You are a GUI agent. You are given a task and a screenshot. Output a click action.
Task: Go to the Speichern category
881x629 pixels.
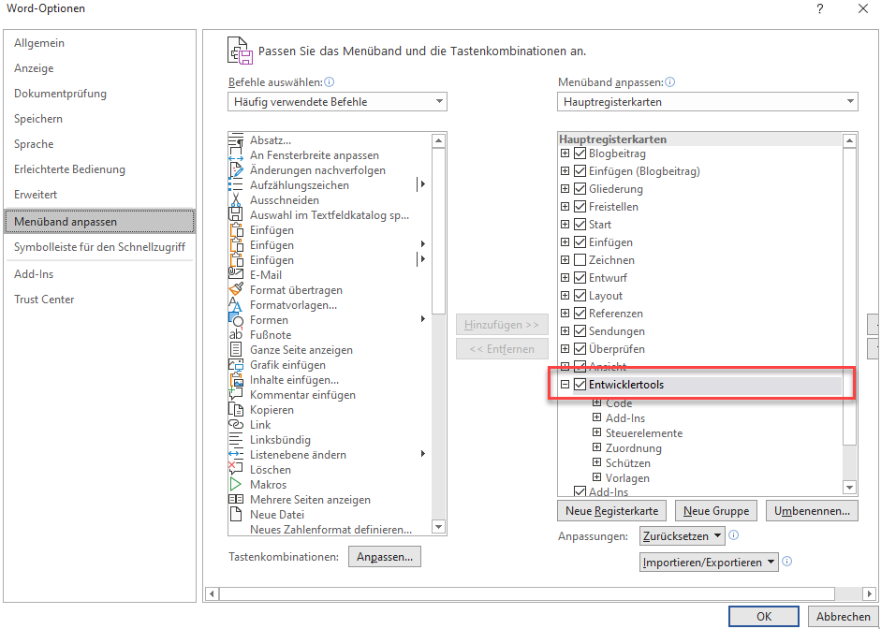pos(100,119)
